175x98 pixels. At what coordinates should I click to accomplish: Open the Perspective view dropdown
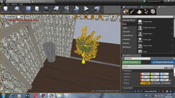[10, 17]
